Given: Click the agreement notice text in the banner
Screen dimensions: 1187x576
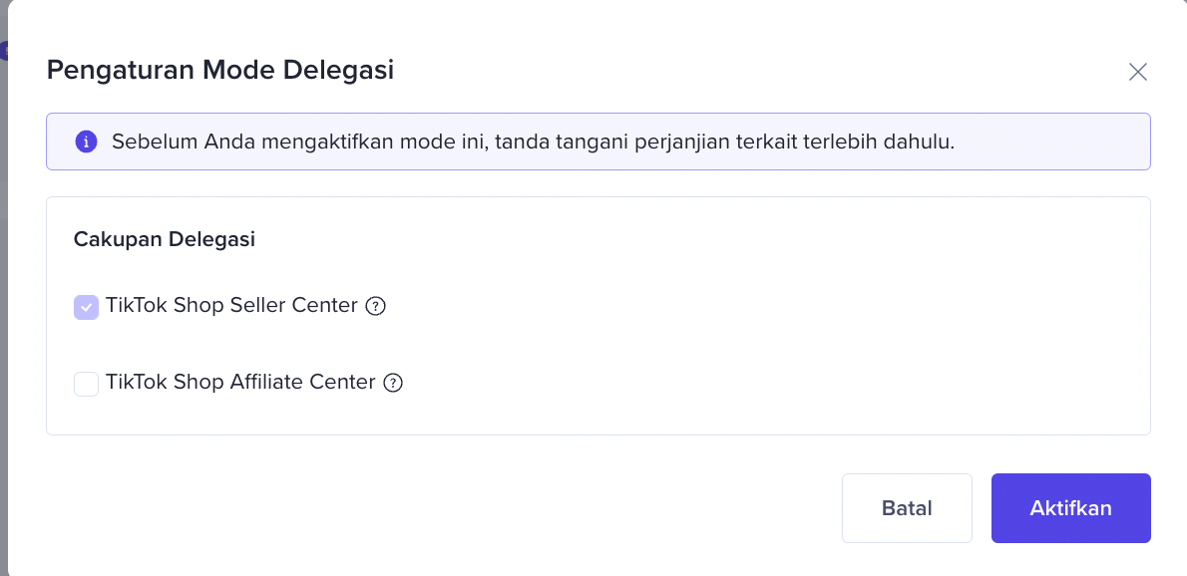Looking at the screenshot, I should click(x=533, y=142).
